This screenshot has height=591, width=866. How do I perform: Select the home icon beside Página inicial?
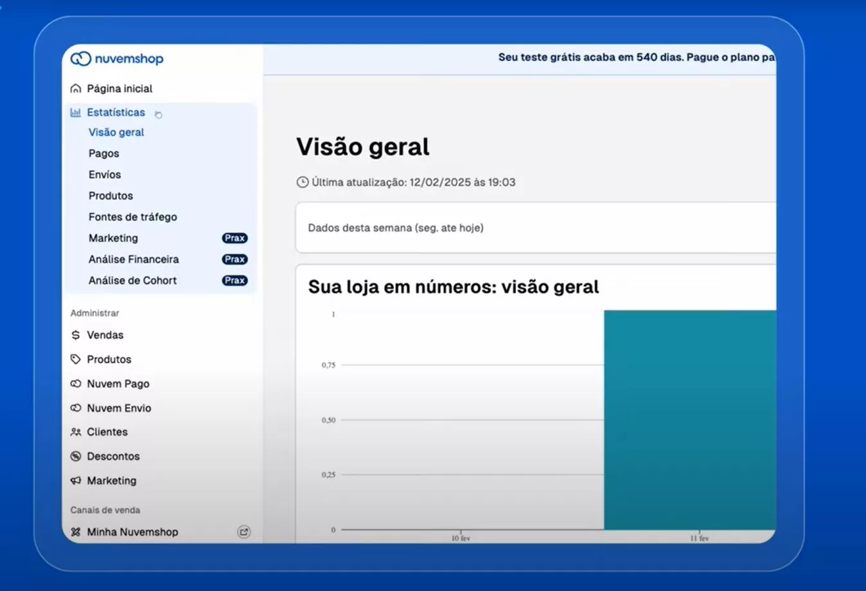click(x=75, y=88)
